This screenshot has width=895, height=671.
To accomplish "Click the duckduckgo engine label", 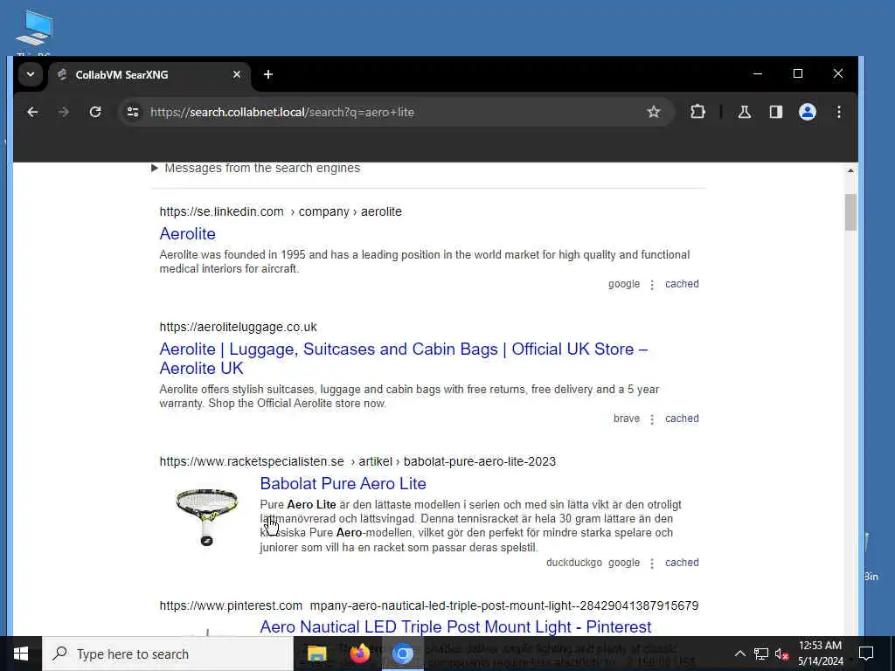I will coord(573,562).
